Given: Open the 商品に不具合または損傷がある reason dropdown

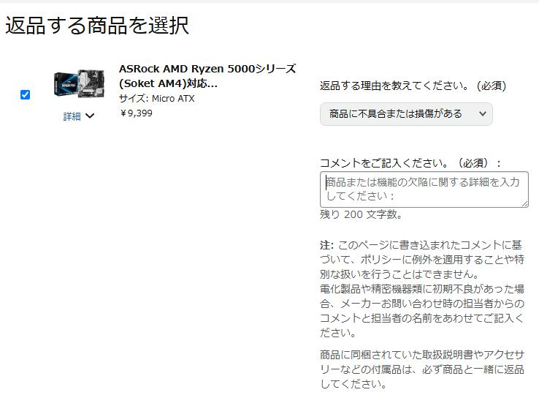Looking at the screenshot, I should pos(406,114).
